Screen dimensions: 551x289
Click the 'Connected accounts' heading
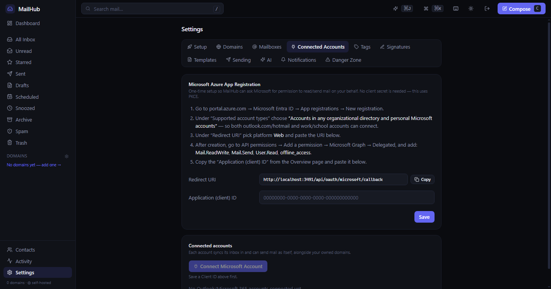tap(210, 245)
